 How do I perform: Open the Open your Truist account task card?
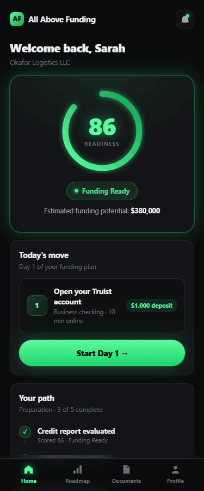(102, 306)
